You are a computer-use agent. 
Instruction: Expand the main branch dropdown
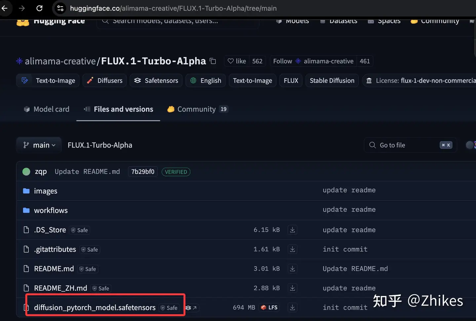tap(39, 145)
